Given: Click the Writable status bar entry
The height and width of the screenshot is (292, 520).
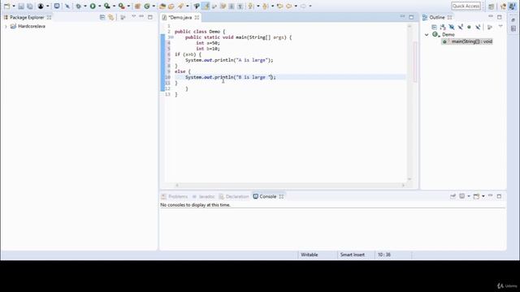Looking at the screenshot, I should tap(310, 255).
